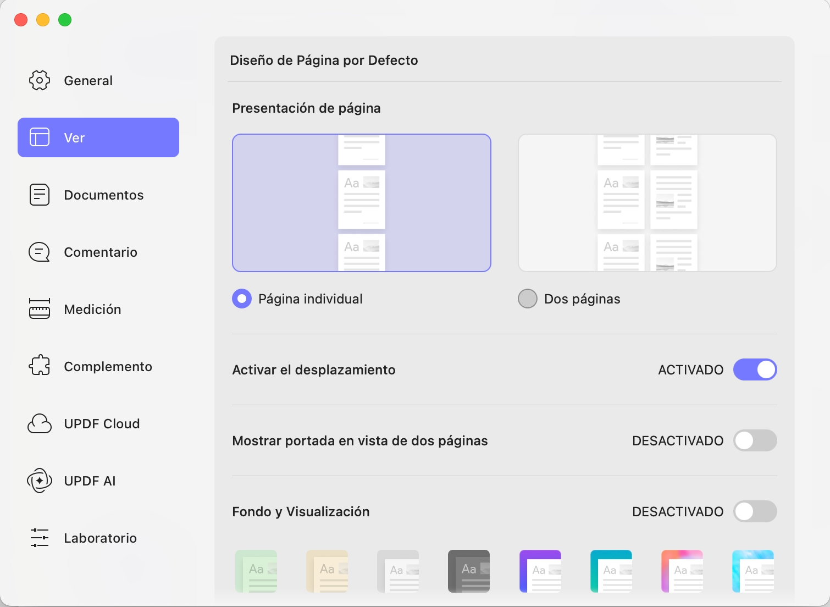Image resolution: width=830 pixels, height=607 pixels.
Task: Pick the purple-blue gradient theme swatch
Action: 540,571
